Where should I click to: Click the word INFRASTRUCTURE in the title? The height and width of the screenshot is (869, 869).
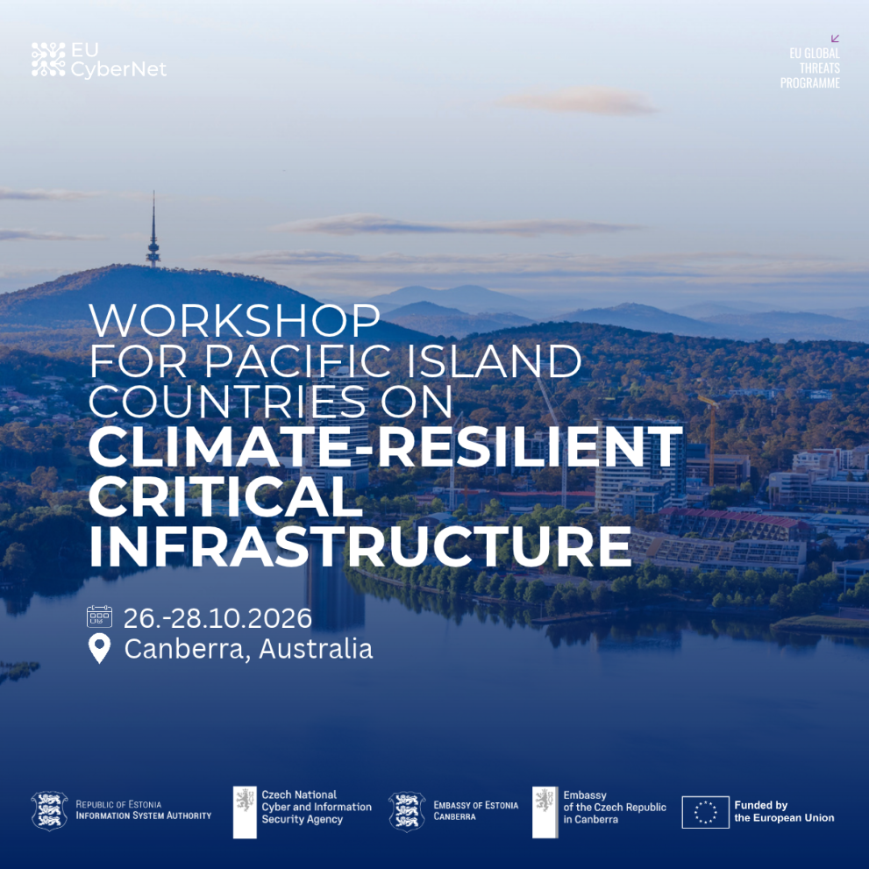(x=360, y=546)
